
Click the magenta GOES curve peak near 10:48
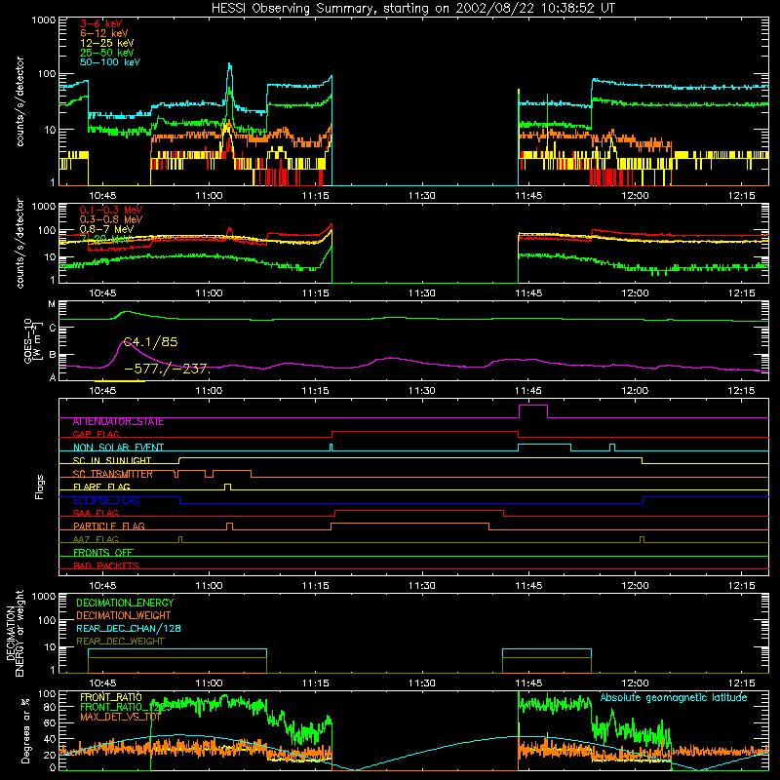pos(125,343)
